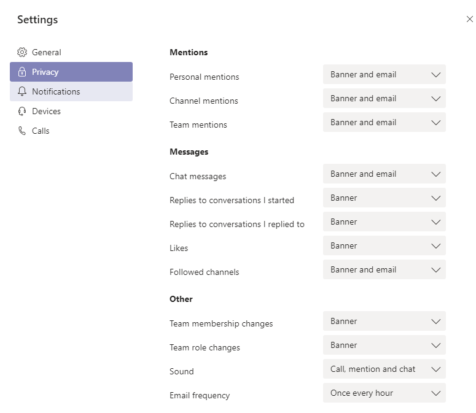Click the gear icon next to General

pyautogui.click(x=22, y=52)
